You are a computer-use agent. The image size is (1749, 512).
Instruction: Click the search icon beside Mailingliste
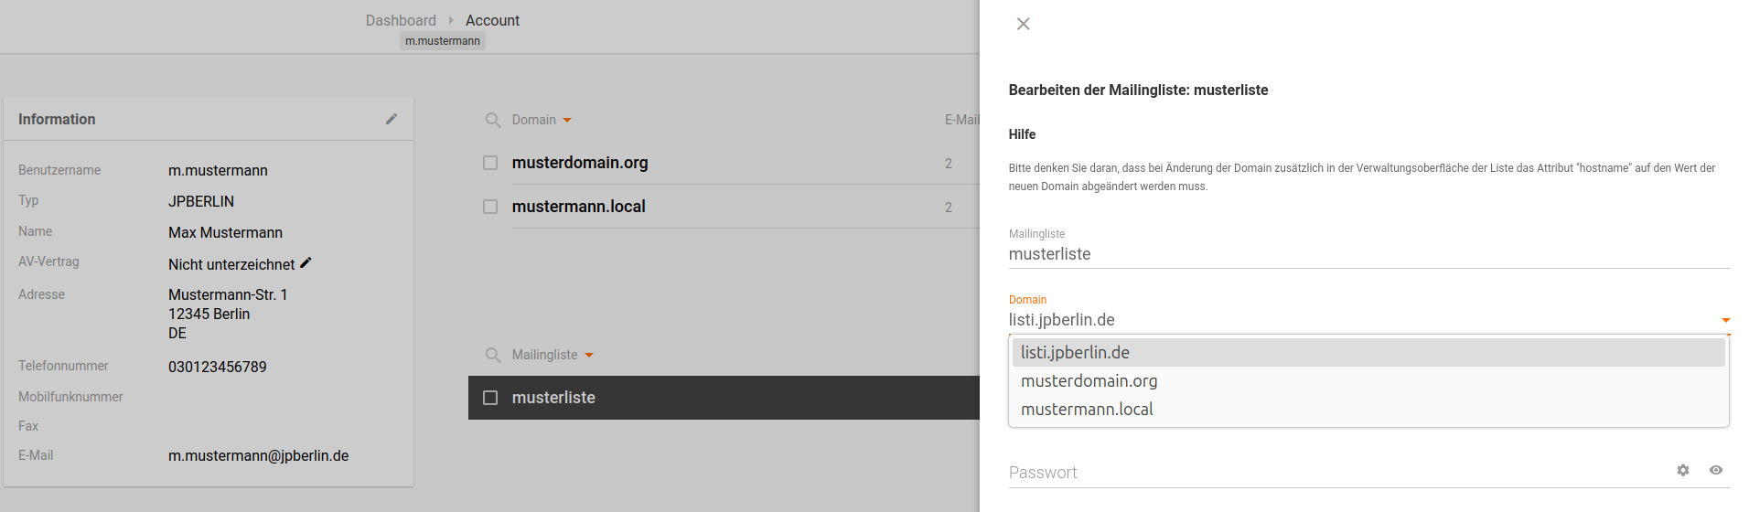pos(493,355)
